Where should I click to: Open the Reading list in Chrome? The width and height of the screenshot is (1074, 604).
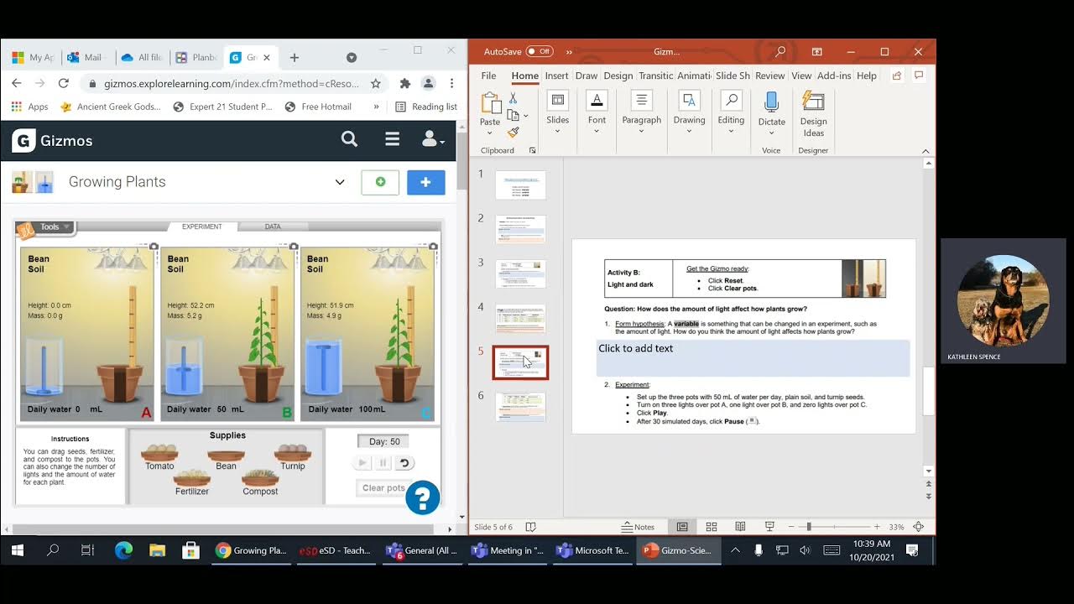(x=426, y=107)
